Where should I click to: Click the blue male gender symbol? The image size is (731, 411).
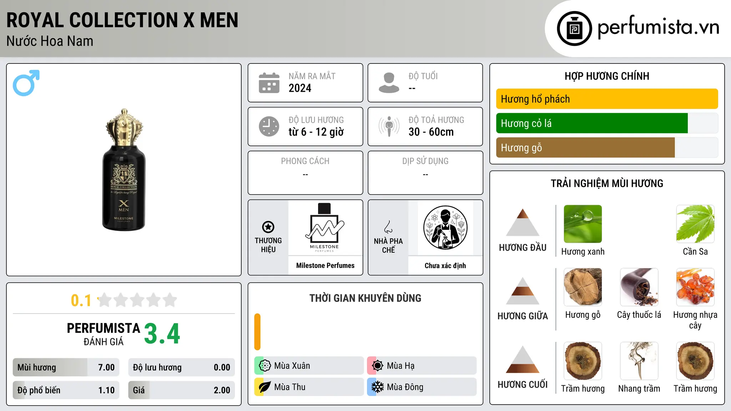point(26,83)
